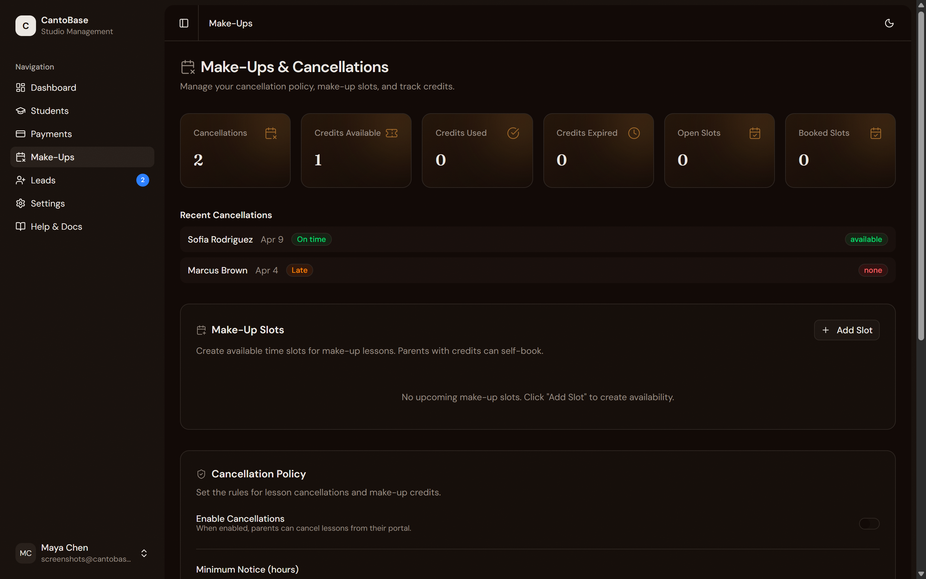
Task: Switch theme with the moon icon
Action: 889,23
